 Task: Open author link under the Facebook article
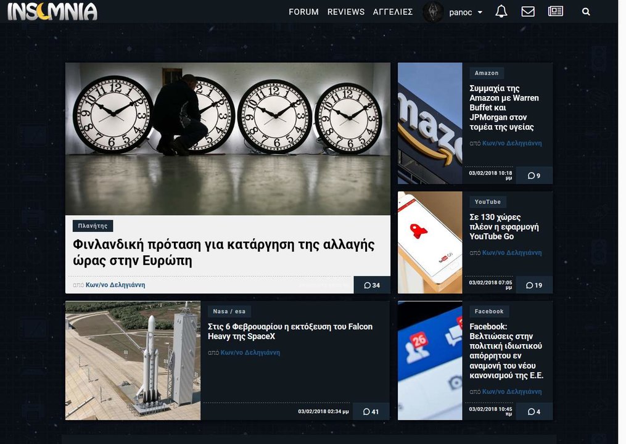[x=513, y=392]
